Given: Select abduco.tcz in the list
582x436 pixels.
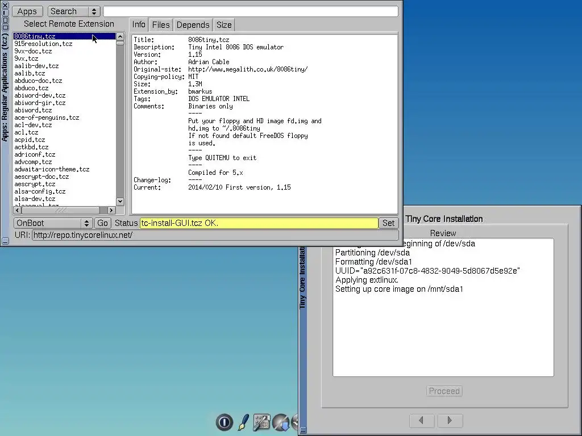Looking at the screenshot, I should click(x=64, y=88).
